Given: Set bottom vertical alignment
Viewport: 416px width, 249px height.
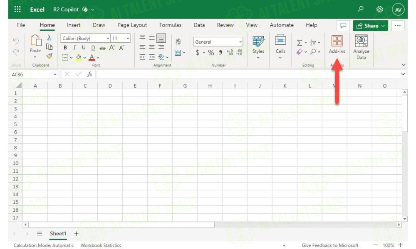Looking at the screenshot, I should point(161,39).
